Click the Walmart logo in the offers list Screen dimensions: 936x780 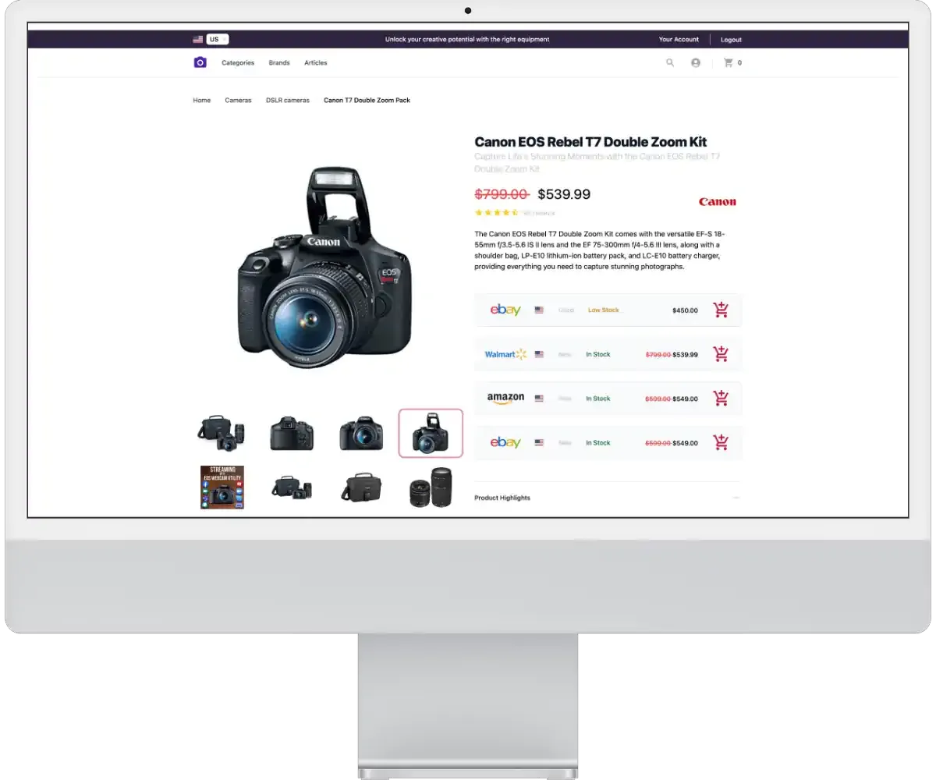coord(505,354)
